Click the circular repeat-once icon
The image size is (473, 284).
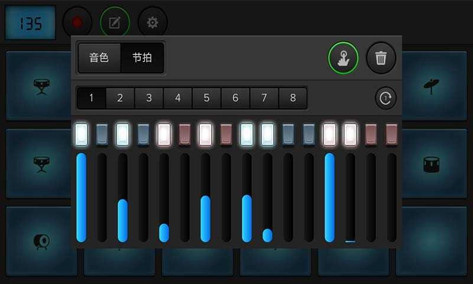(385, 98)
